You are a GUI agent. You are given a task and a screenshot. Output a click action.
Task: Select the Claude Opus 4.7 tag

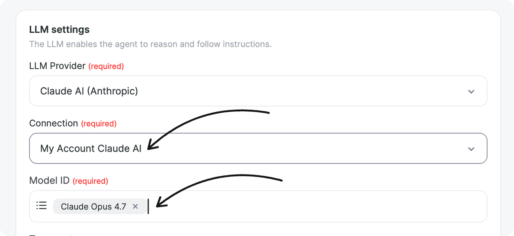point(93,207)
